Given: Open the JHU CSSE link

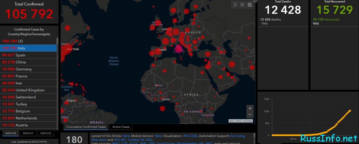Looking at the screenshot, I should point(190,136).
